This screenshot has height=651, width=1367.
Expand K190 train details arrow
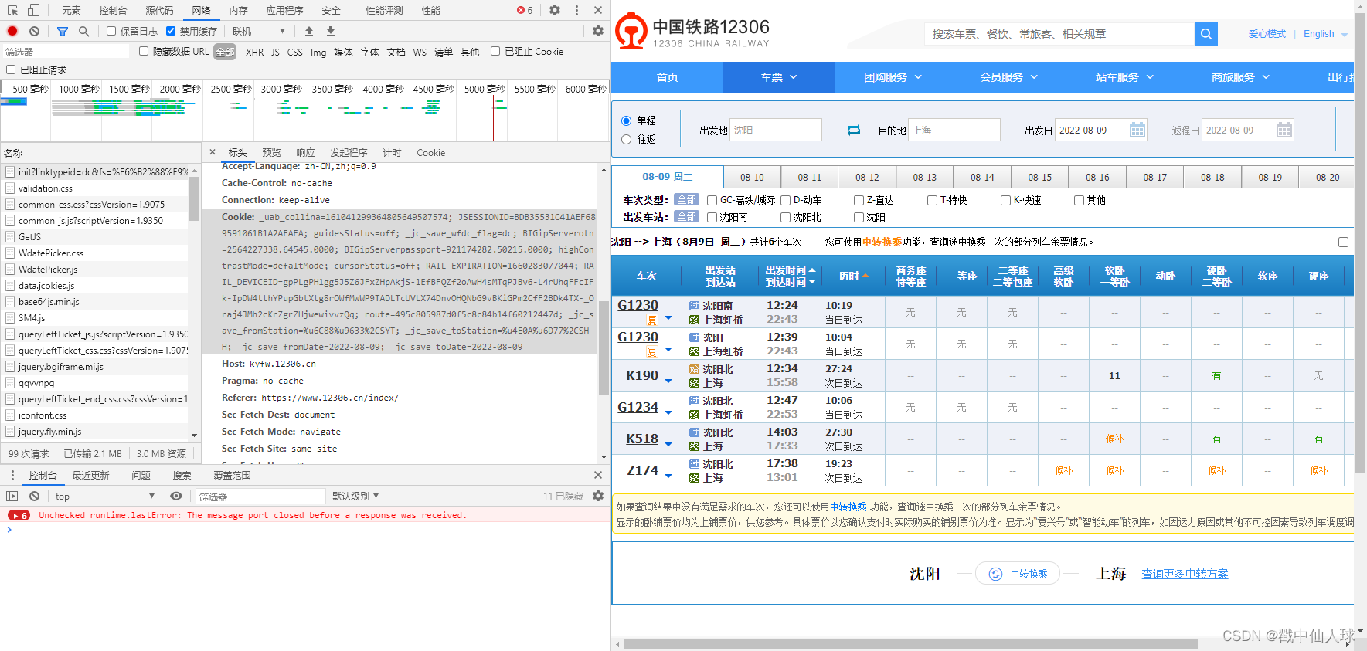click(668, 381)
